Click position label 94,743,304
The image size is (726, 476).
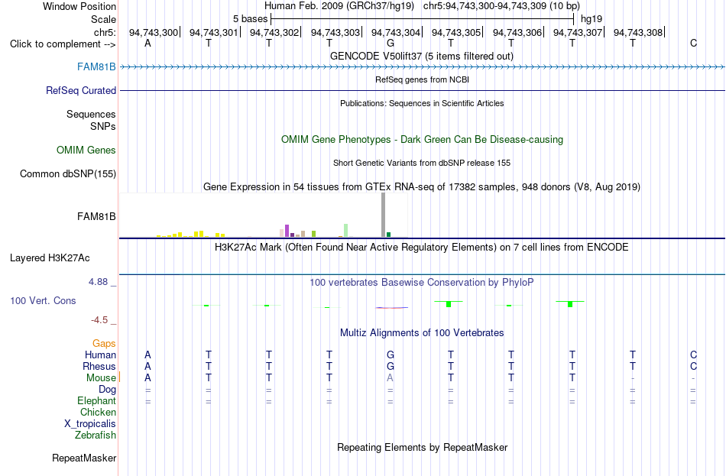click(x=395, y=32)
